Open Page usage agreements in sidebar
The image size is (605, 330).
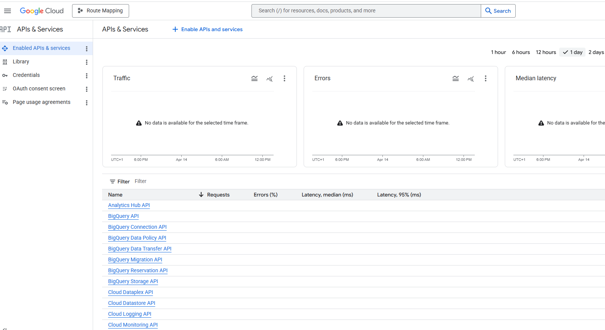(x=42, y=102)
